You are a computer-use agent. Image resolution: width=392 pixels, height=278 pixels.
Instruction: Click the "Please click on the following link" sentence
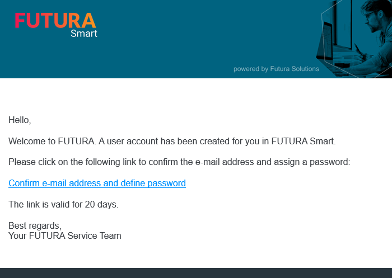click(x=179, y=162)
